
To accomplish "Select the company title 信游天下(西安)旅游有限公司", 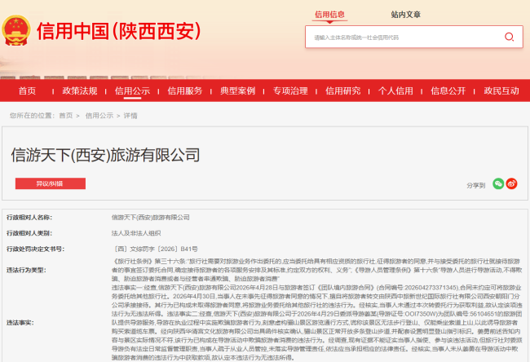I will (105, 155).
